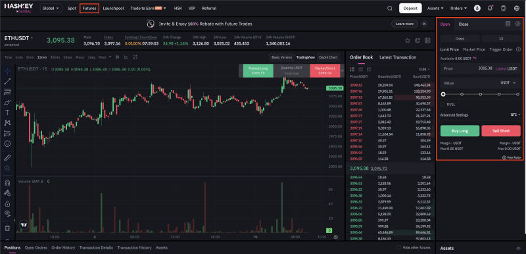
Task: Go to Launchpool page
Action: [113, 9]
